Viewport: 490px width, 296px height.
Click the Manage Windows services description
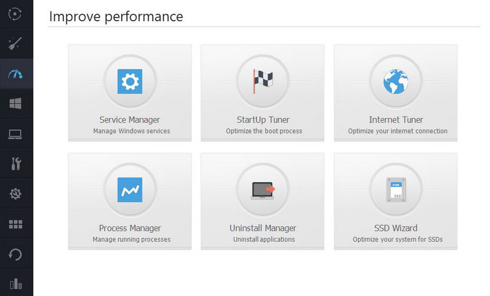[131, 131]
